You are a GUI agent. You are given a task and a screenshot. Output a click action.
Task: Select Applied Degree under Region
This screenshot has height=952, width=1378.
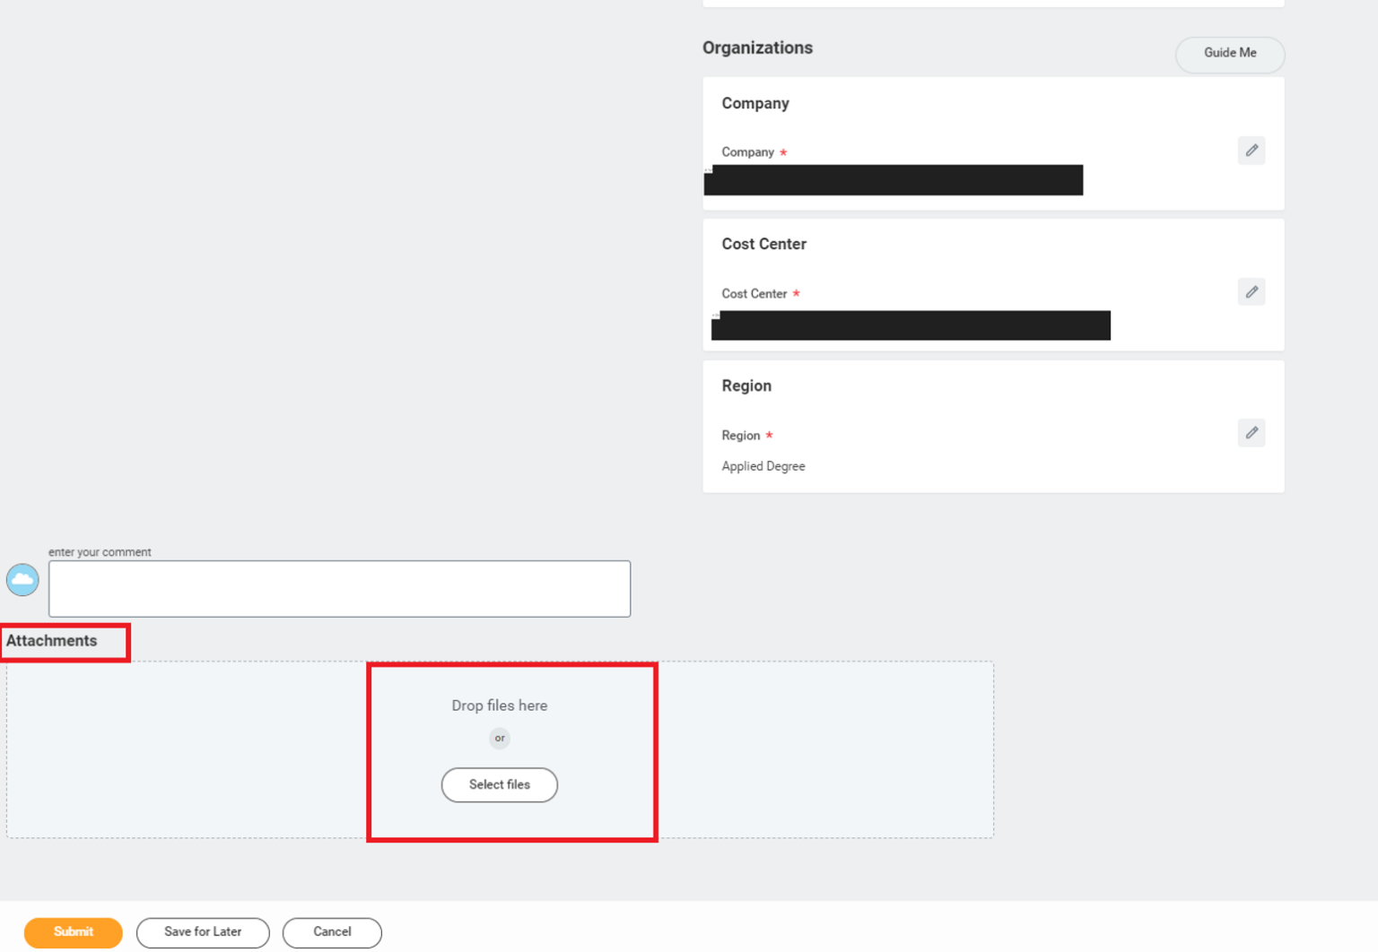763,466
